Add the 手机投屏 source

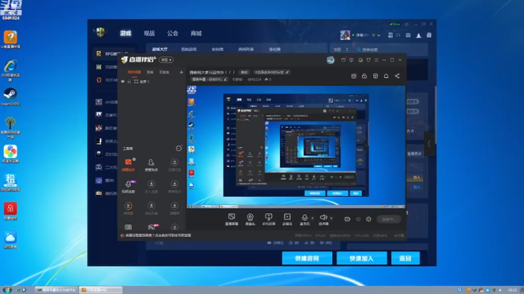click(269, 220)
